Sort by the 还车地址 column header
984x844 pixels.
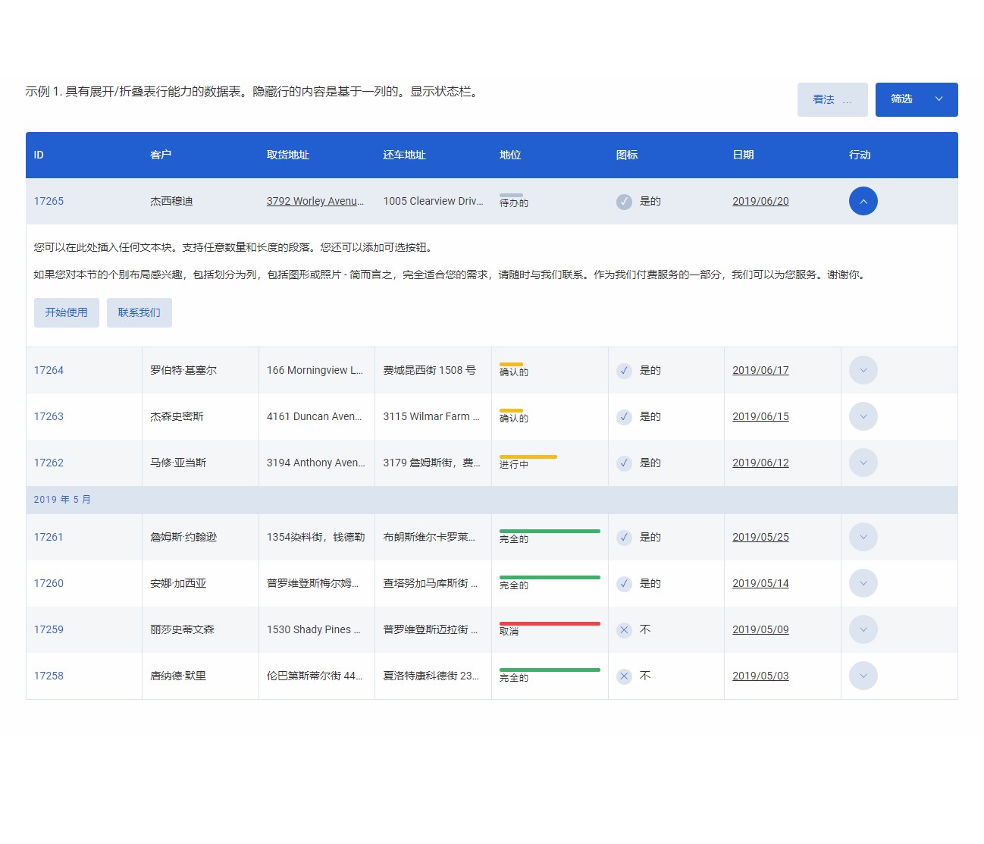pyautogui.click(x=404, y=155)
